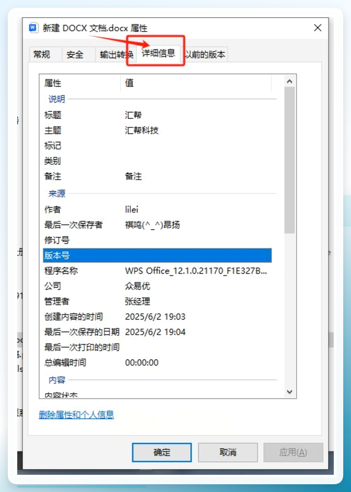Click the subject value 汇帮科技
The width and height of the screenshot is (351, 492).
(142, 130)
